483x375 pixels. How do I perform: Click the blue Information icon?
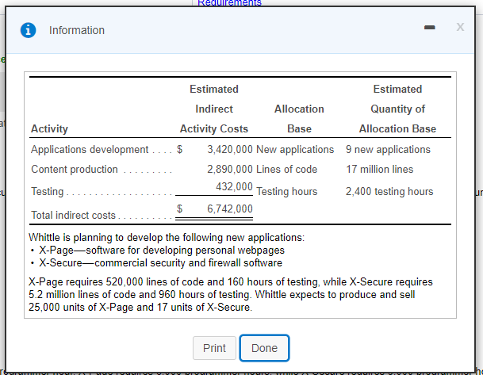click(28, 30)
